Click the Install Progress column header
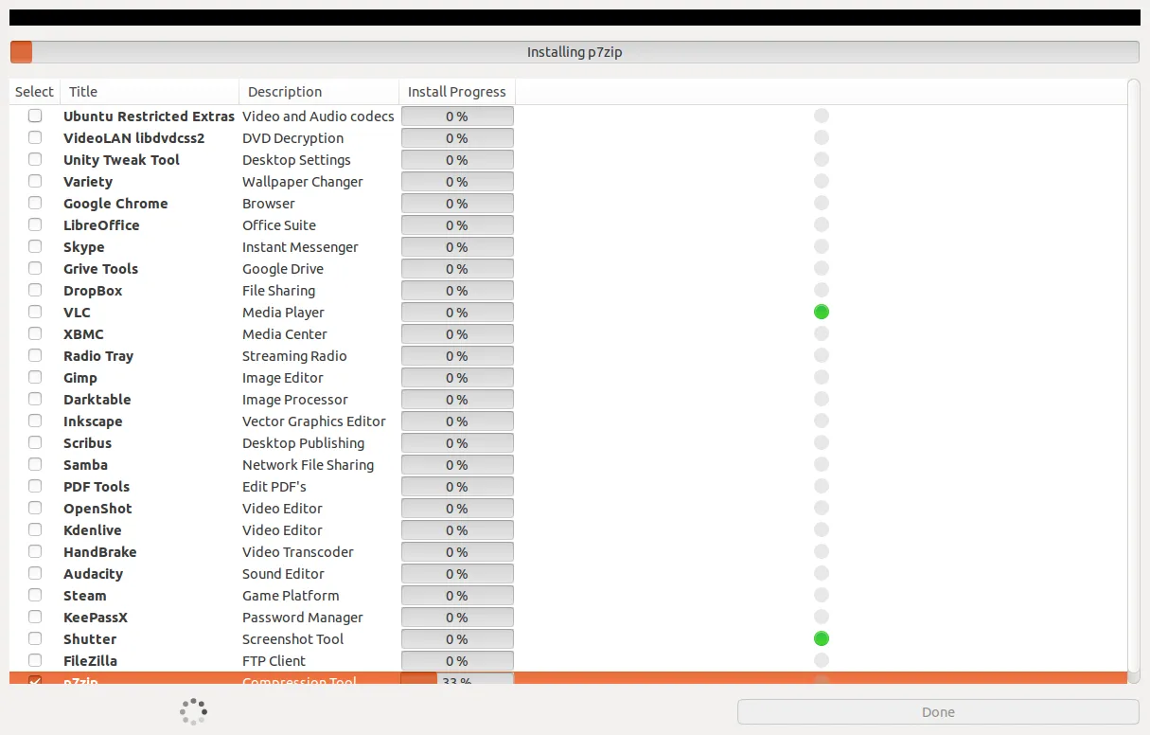Image resolution: width=1150 pixels, height=735 pixels. click(x=457, y=92)
